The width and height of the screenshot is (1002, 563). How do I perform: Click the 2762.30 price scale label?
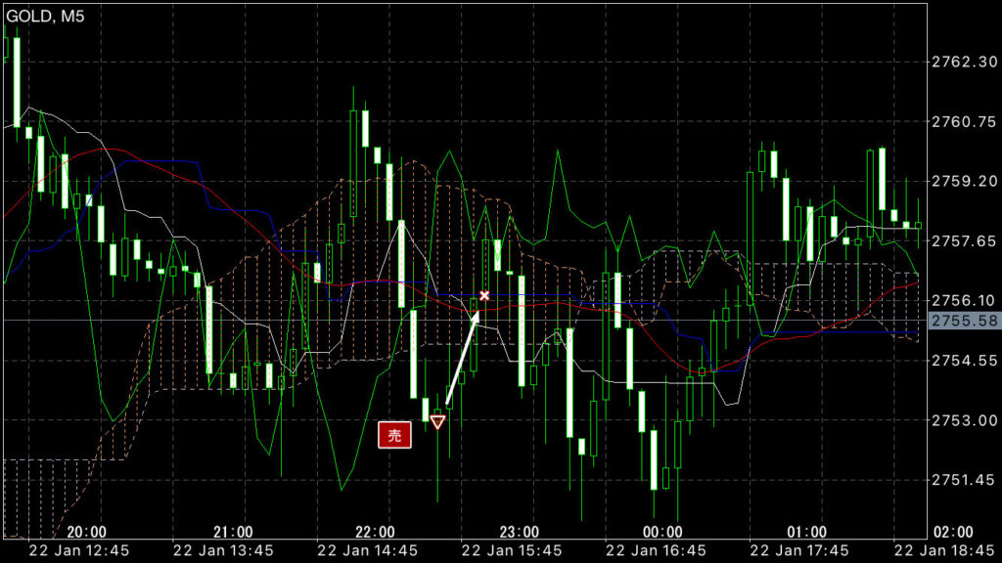click(x=964, y=62)
